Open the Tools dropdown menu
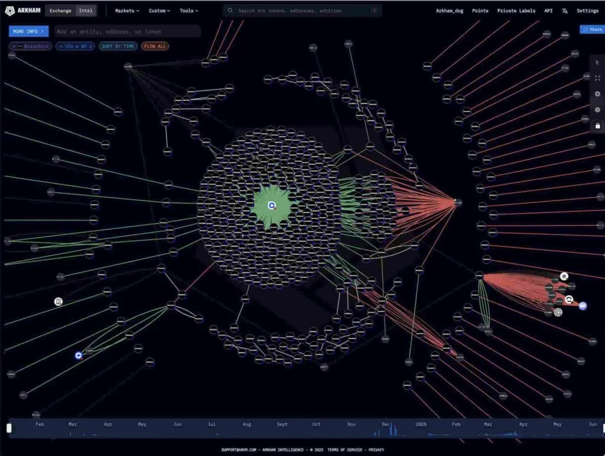This screenshot has width=605, height=456. pos(188,11)
